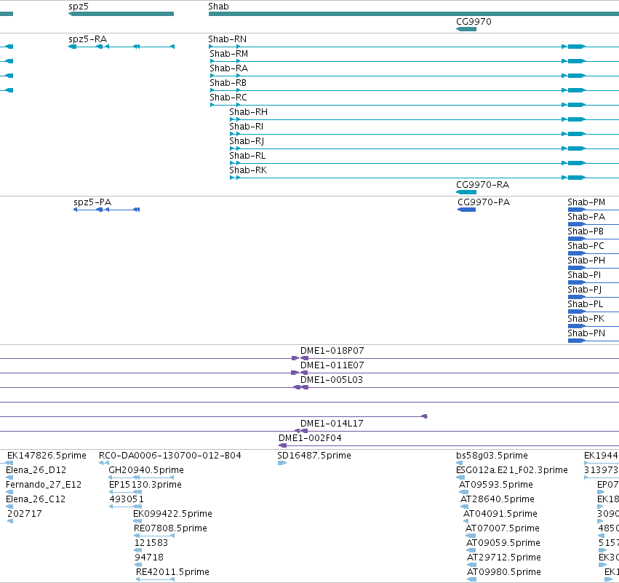This screenshot has height=583, width=619.
Task: Choose the Shab-PN protein label
Action: pos(586,334)
